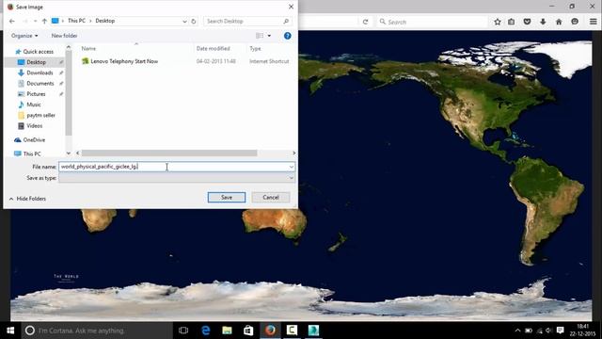
Task: Bookmark this page star icon
Action: pyautogui.click(x=498, y=22)
